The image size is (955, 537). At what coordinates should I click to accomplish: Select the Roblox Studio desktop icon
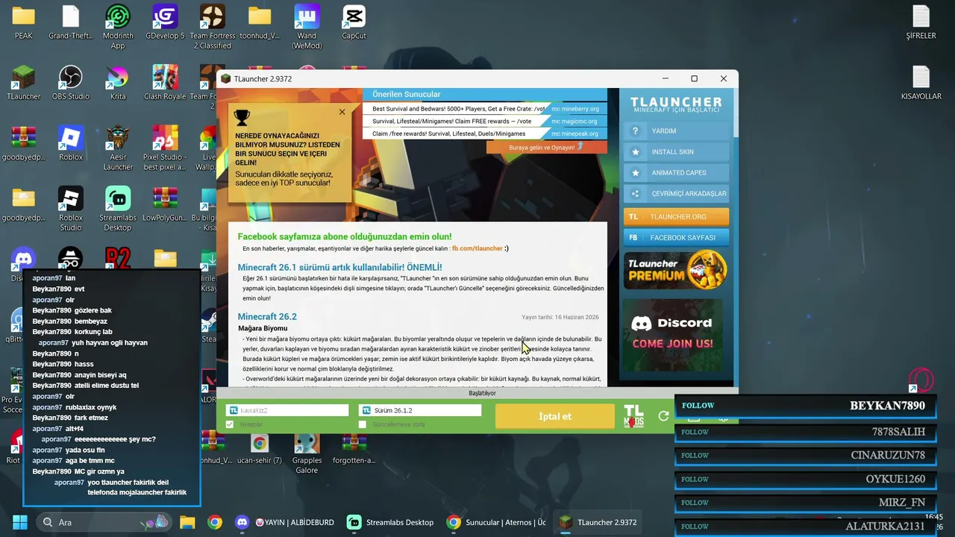tap(71, 210)
